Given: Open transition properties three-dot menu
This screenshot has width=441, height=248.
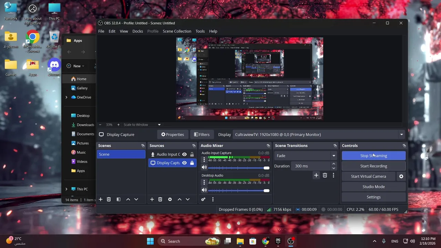Looking at the screenshot, I should (333, 176).
